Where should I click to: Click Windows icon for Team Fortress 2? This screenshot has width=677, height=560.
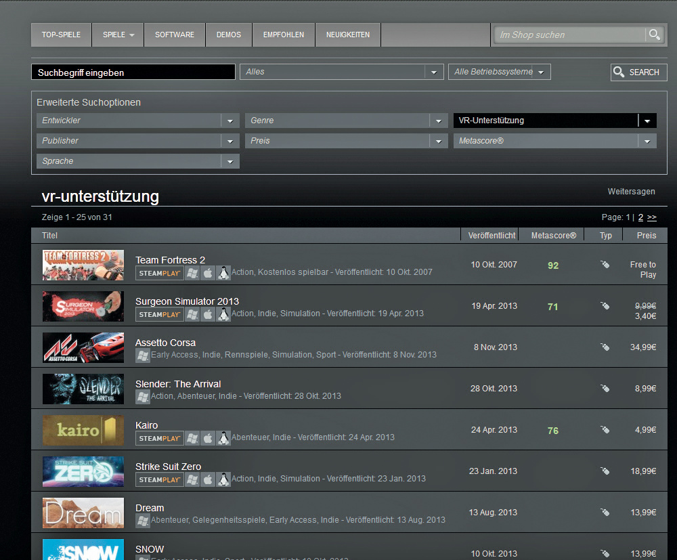coord(192,273)
